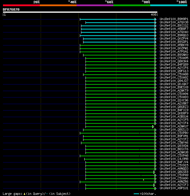This screenshot has width=190, height=196.
Task: Click the arrowhead ending the UniRef100_Q8GSE8 bar
Action: [154, 172]
